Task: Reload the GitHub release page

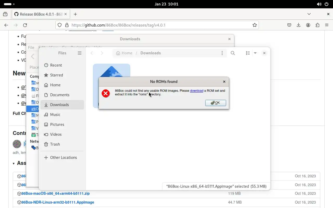Action: [25, 25]
